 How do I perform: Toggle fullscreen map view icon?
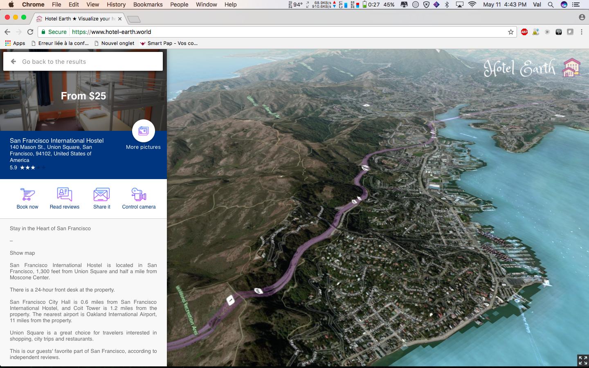coord(582,360)
